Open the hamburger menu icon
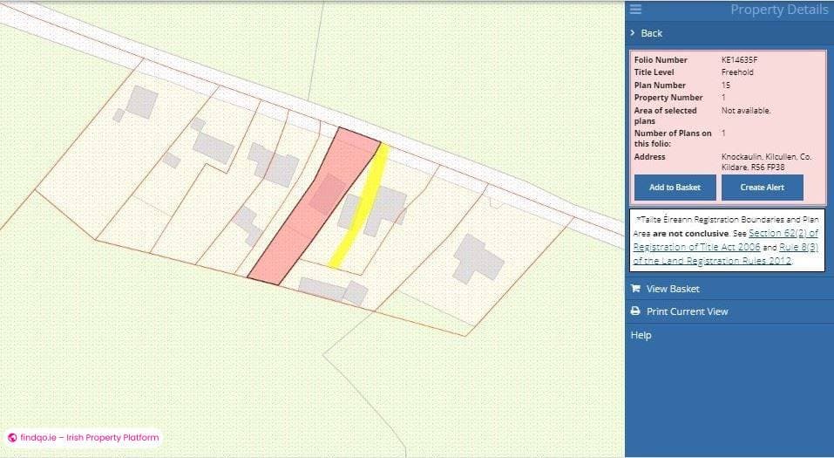The width and height of the screenshot is (834, 458). click(635, 10)
